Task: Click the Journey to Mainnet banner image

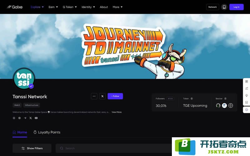Action: pyautogui.click(x=125, y=46)
